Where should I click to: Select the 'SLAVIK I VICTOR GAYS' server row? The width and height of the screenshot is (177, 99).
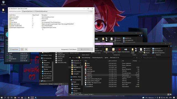coord(51,26)
